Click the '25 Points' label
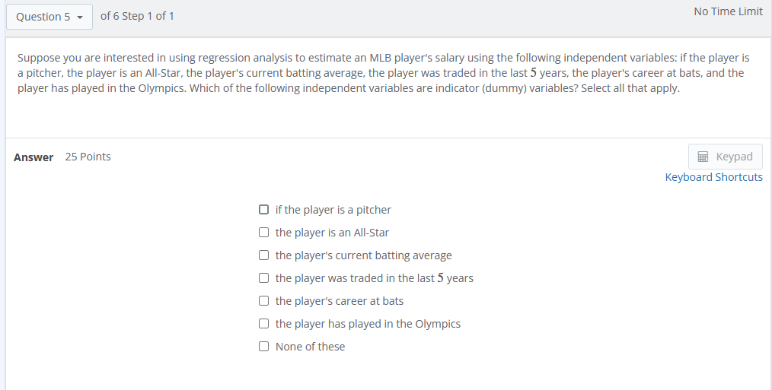772x390 pixels. 88,157
